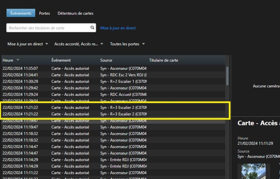
Task: Switch to the Événements tab
Action: pyautogui.click(x=21, y=13)
